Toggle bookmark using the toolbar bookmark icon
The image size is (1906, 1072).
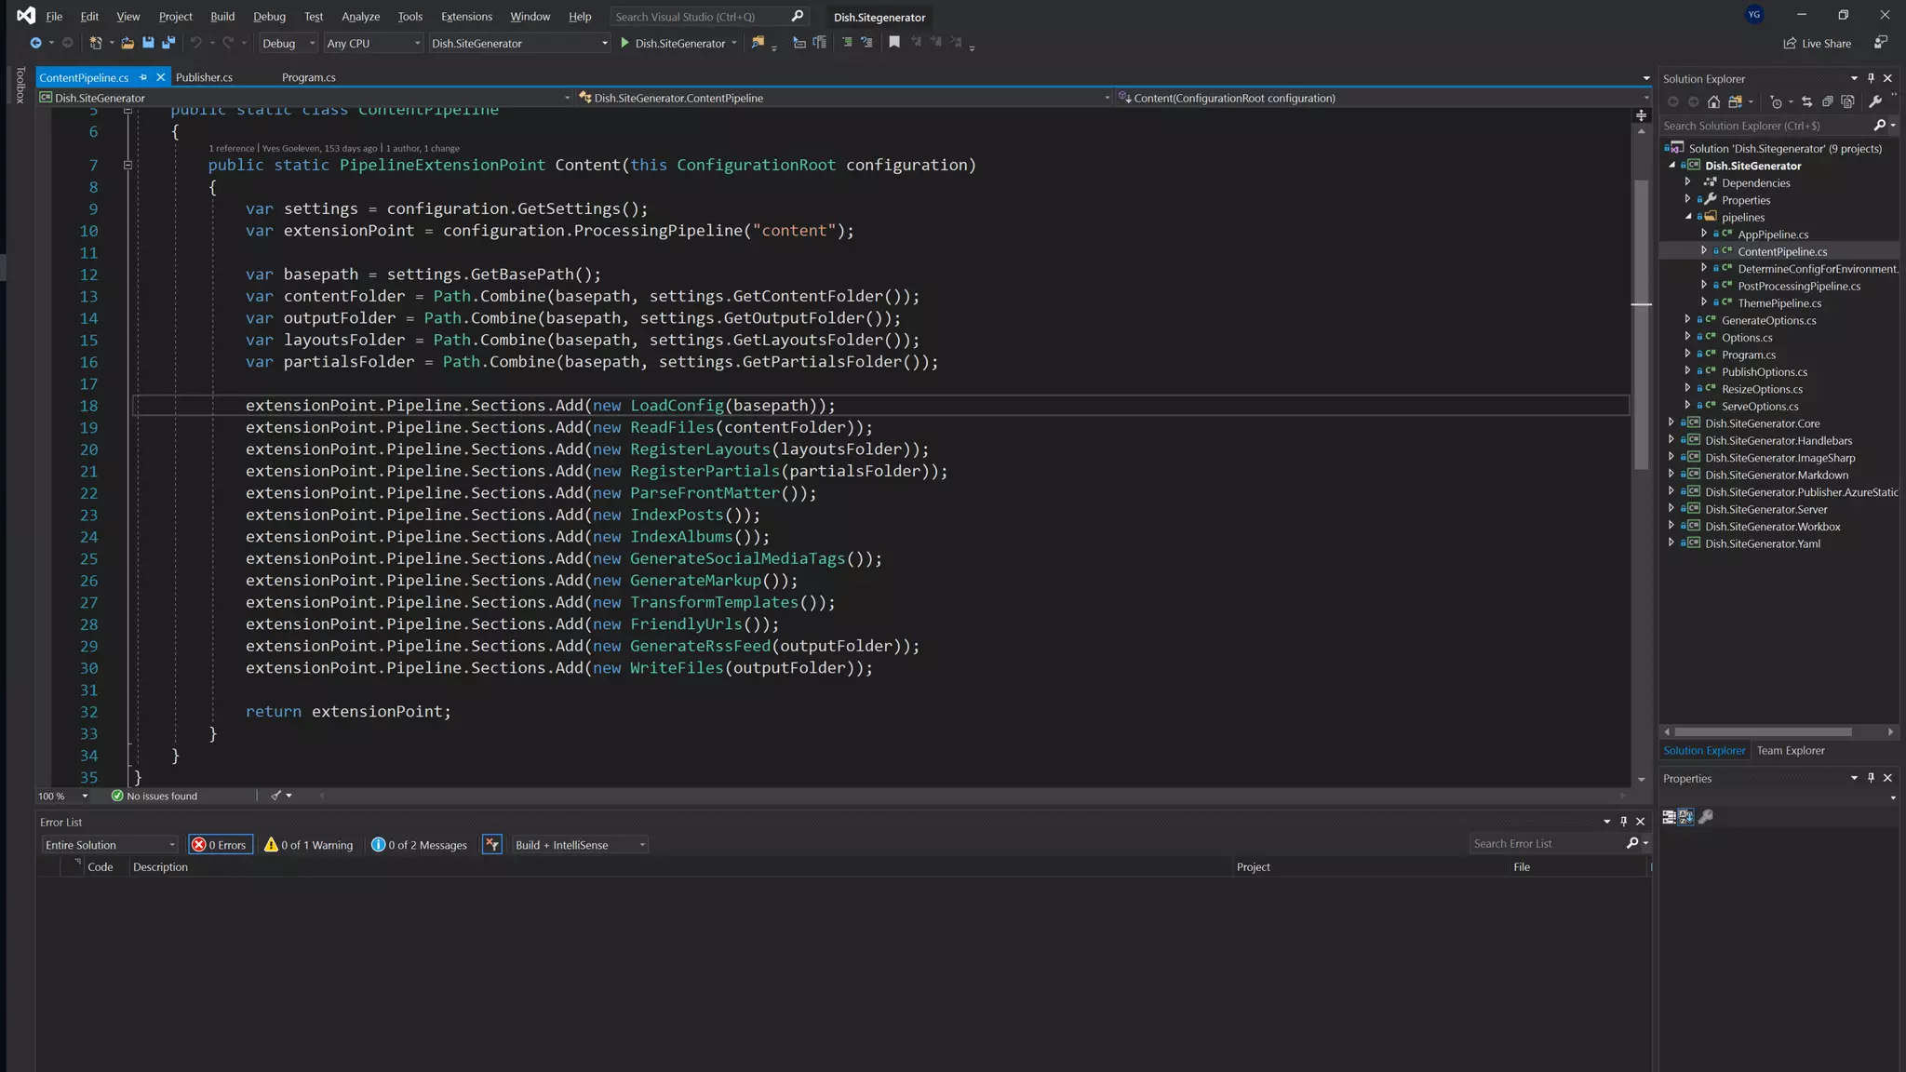(x=894, y=42)
